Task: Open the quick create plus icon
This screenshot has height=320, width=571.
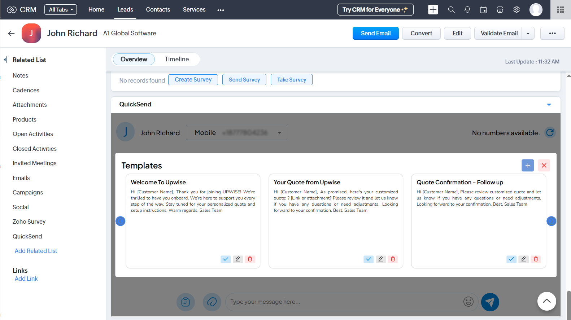Action: click(x=433, y=10)
